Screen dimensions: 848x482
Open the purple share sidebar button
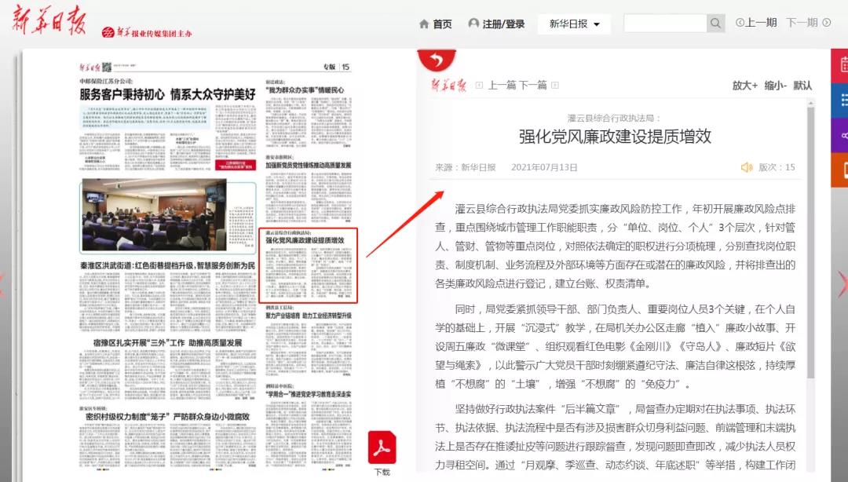pos(840,135)
